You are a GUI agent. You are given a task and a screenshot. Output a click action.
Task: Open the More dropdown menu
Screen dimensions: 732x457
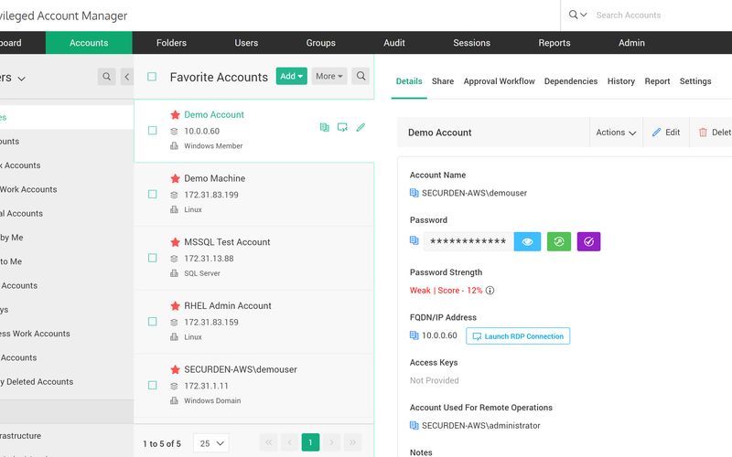pyautogui.click(x=329, y=76)
